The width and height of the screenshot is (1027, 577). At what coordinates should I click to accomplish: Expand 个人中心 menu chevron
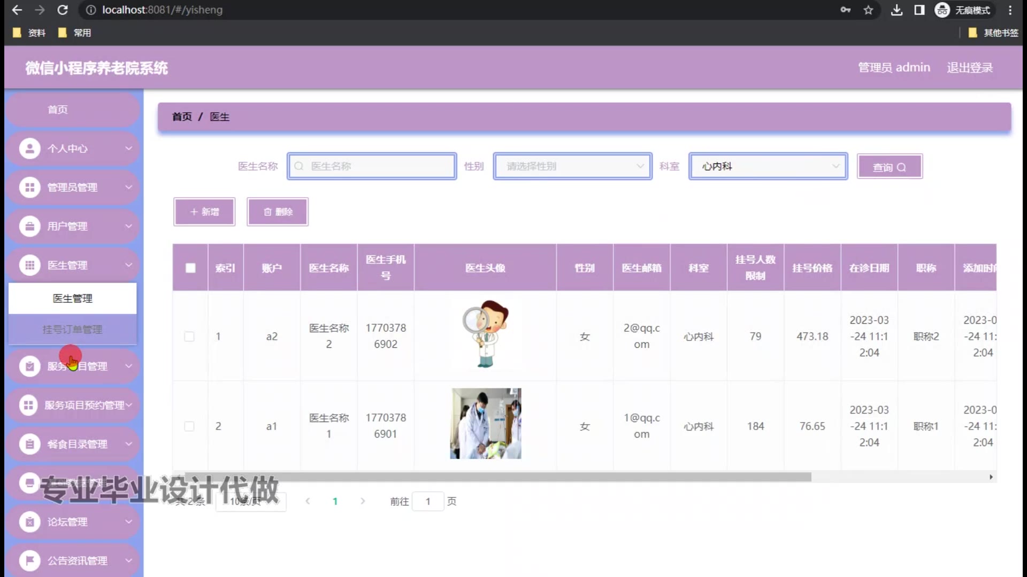pyautogui.click(x=128, y=148)
